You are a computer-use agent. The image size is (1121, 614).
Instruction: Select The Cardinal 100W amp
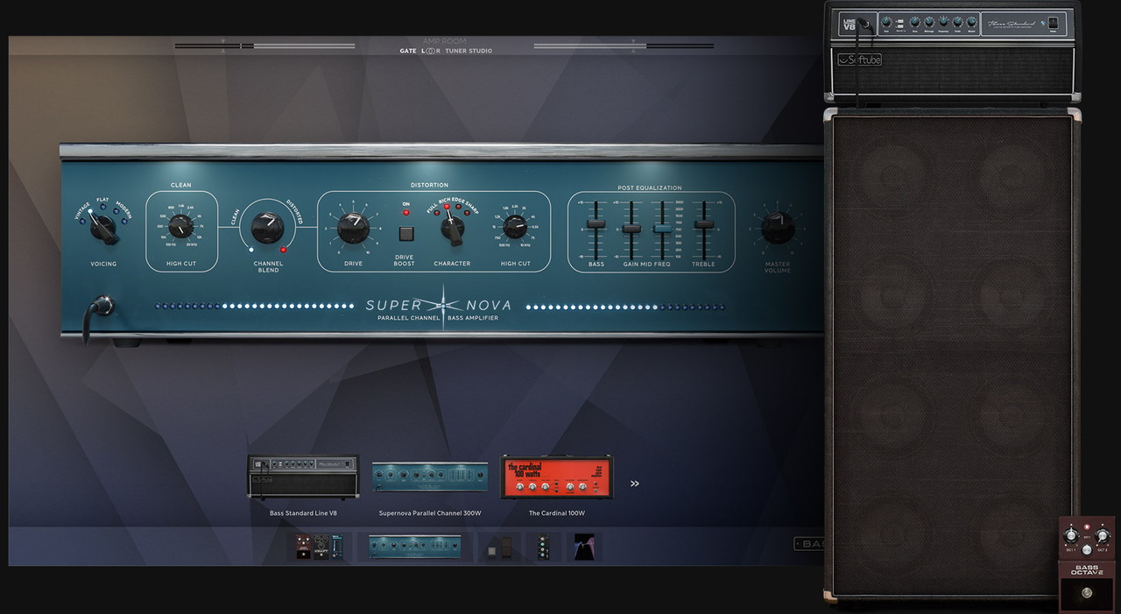click(557, 477)
